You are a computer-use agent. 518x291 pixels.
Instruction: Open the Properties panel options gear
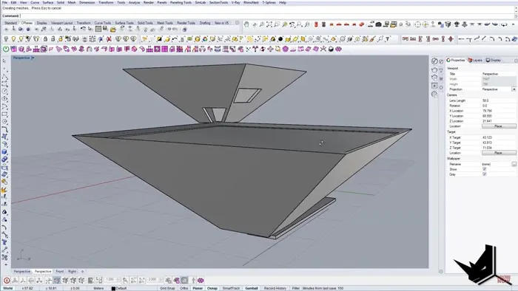tap(516, 61)
